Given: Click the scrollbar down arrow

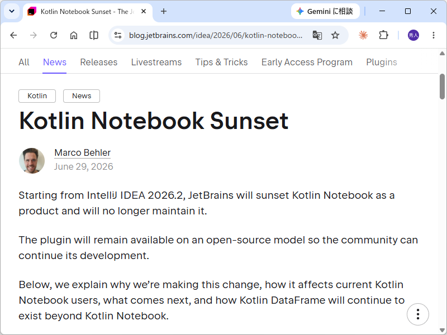Looking at the screenshot, I should [x=442, y=331].
